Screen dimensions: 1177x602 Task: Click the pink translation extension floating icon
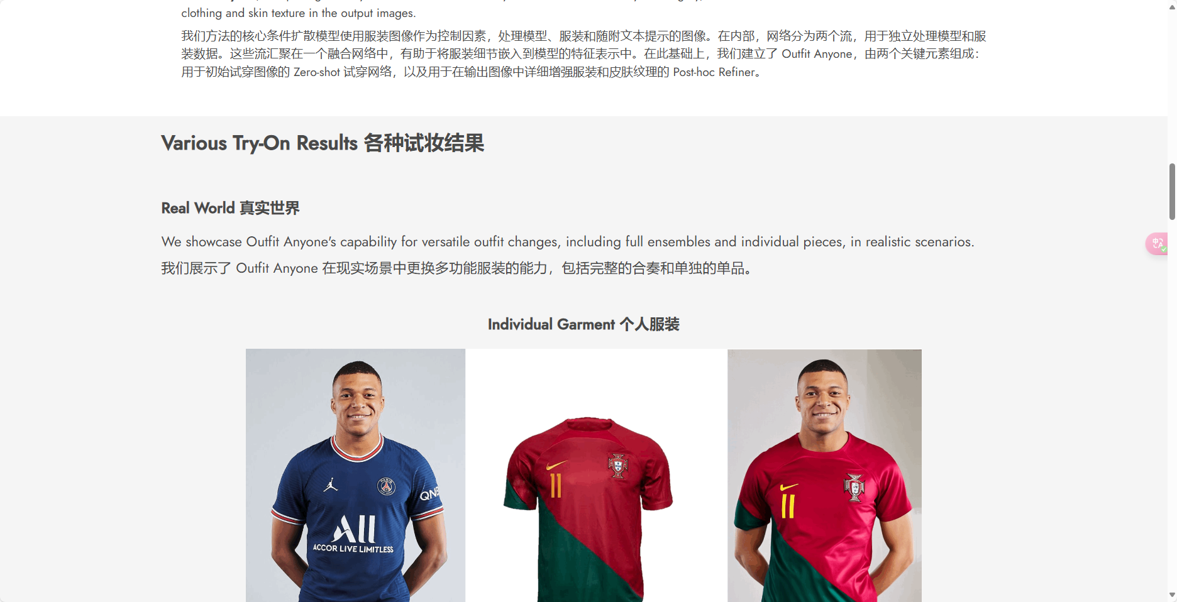(x=1158, y=243)
